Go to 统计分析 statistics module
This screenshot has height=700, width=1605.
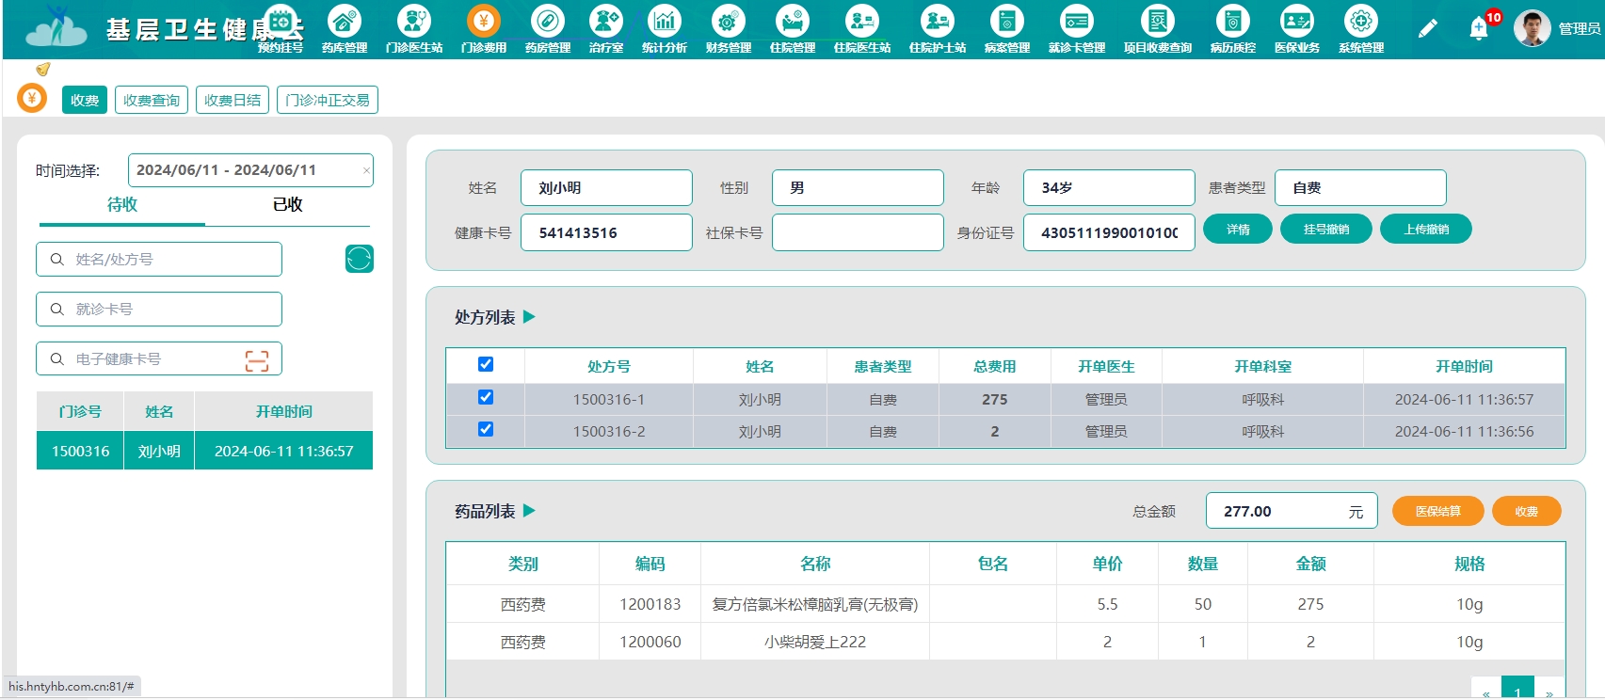coord(665,23)
